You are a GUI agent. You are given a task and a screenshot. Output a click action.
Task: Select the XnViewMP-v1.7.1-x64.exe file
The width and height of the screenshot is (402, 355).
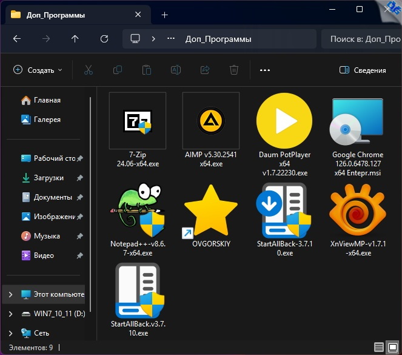tap(357, 211)
